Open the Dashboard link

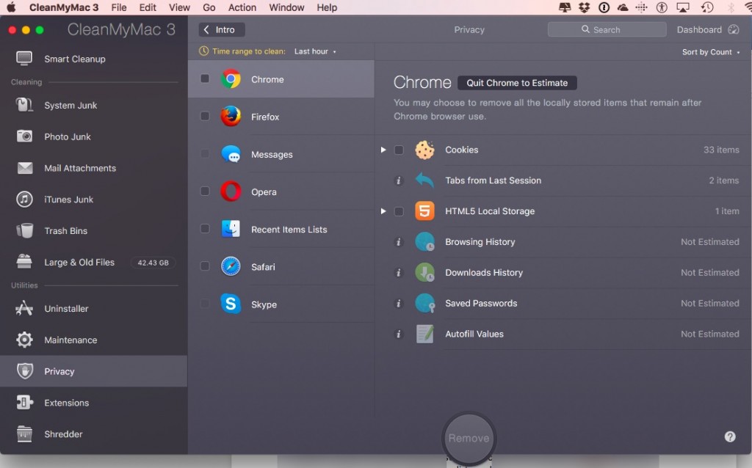pos(699,29)
